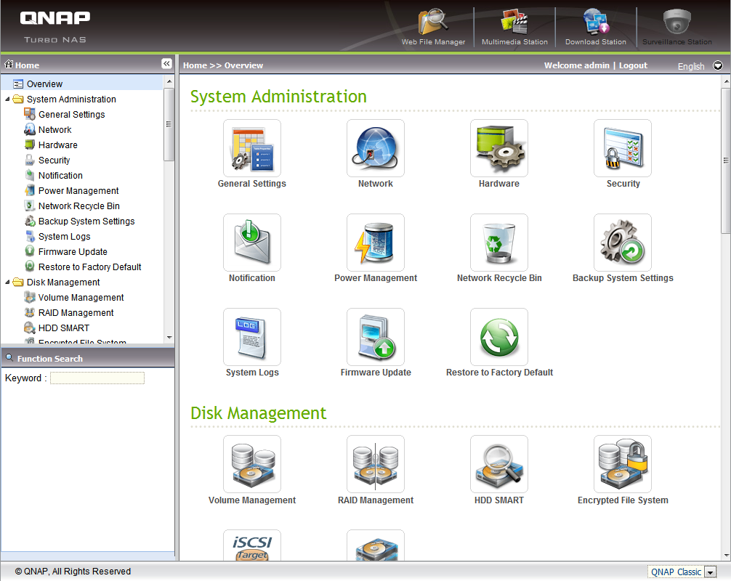The width and height of the screenshot is (731, 581).
Task: Select System Logs in sidebar tree
Action: [64, 237]
